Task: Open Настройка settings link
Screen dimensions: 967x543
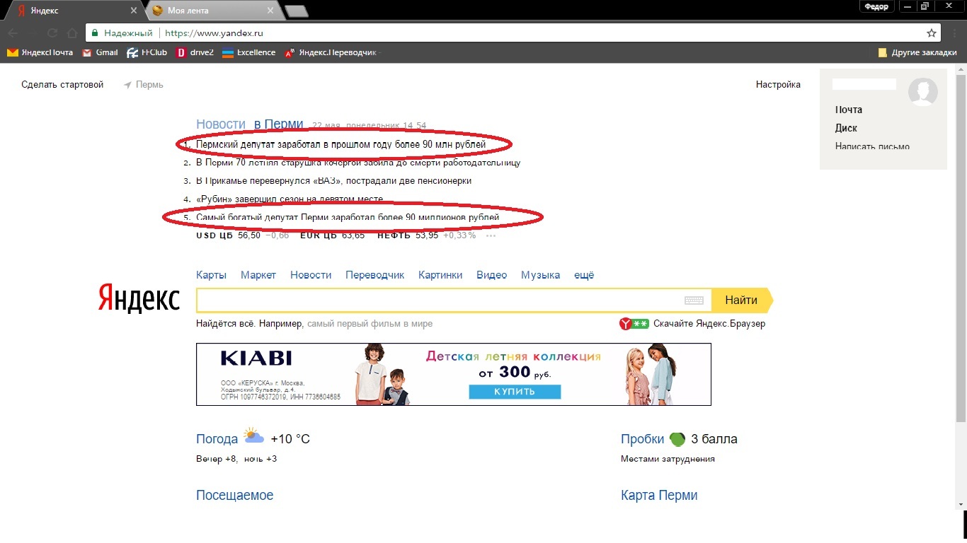Action: tap(778, 85)
